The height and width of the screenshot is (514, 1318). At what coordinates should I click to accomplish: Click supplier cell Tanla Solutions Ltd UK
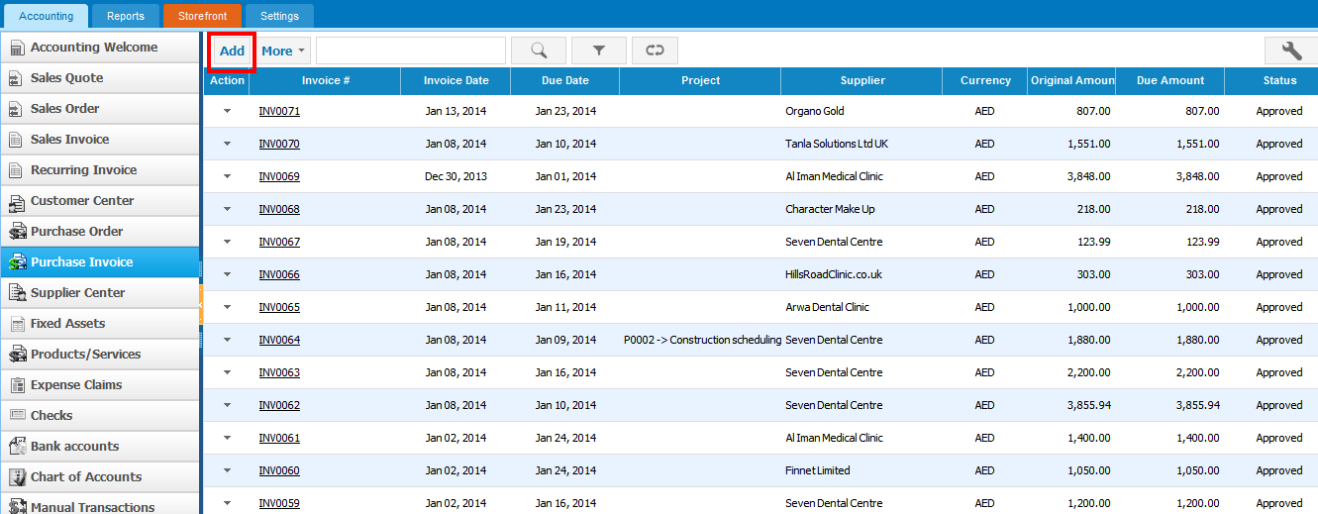coord(836,144)
